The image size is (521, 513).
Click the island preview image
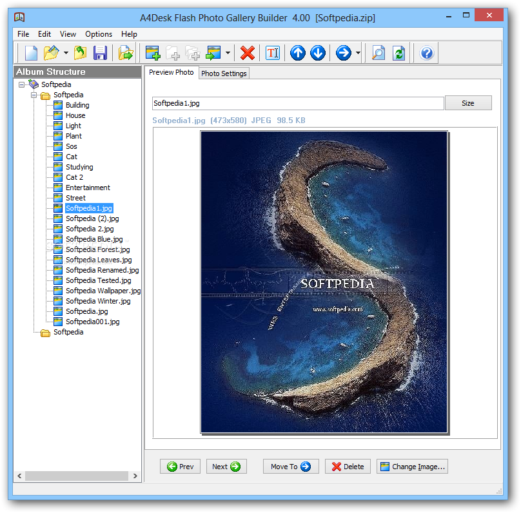[x=324, y=282]
